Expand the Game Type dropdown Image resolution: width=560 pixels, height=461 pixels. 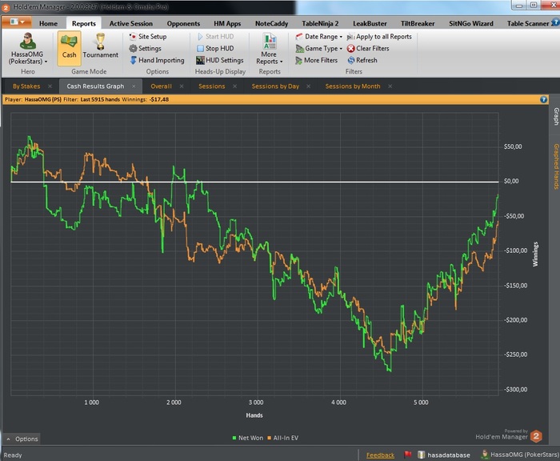point(318,48)
